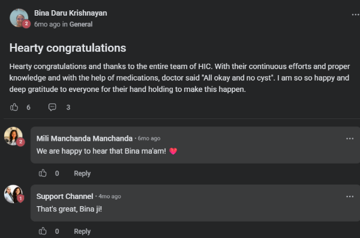The image size is (360, 238).
Task: Reply to Mili Manchanda's comment
Action: tap(82, 173)
